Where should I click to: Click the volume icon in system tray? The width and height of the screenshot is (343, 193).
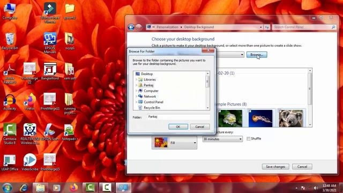click(x=316, y=188)
